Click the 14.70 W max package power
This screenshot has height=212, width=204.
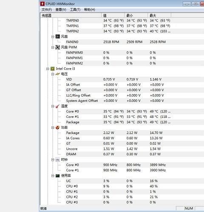[156, 133]
